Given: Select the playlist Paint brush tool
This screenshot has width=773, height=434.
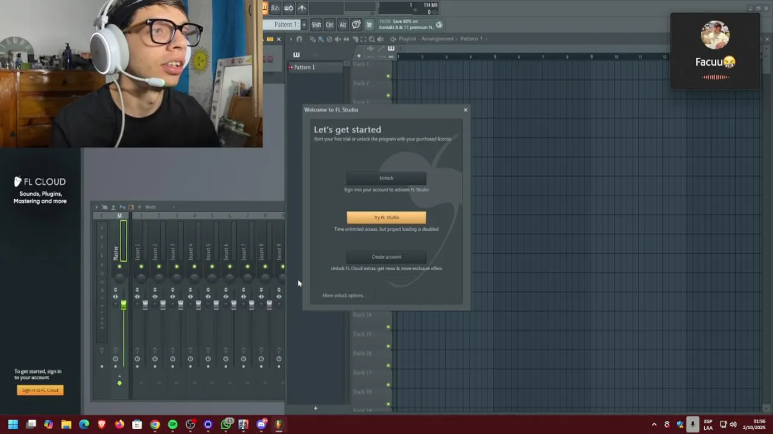Looking at the screenshot, I should pos(321,39).
